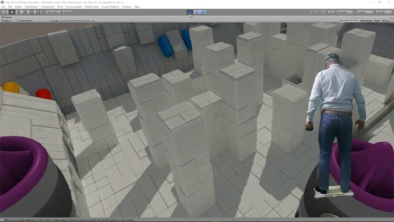Click the Pause button
394x222 pixels.
point(196,12)
